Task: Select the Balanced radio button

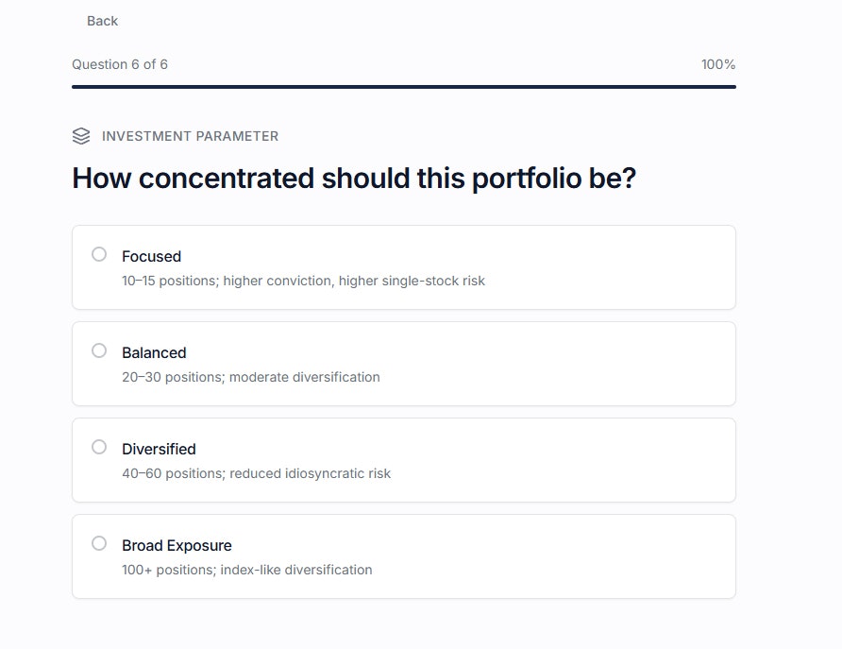Action: [x=99, y=350]
